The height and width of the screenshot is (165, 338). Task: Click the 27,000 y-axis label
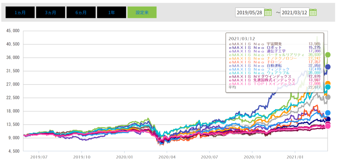coord(12,84)
